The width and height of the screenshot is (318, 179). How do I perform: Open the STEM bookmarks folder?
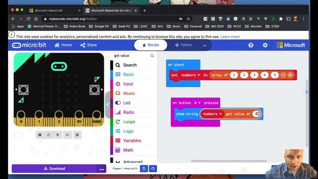[272, 26]
